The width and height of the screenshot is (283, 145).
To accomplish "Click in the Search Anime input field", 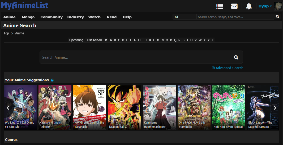I will [x=135, y=57].
